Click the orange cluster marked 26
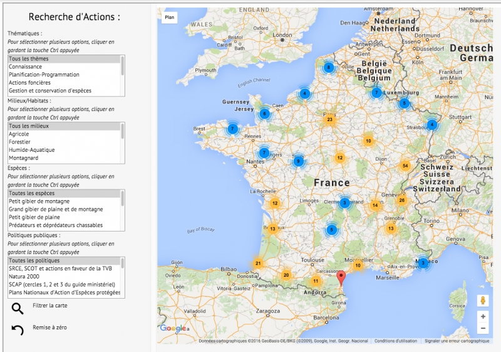 coord(402,200)
